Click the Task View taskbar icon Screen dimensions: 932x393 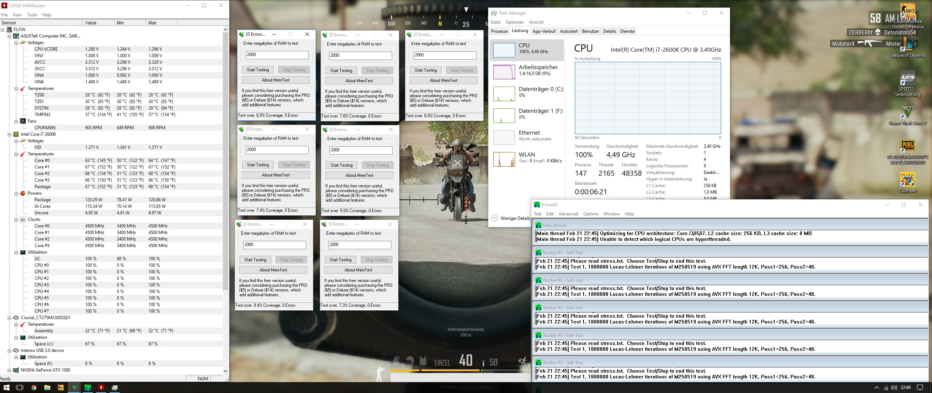[x=20, y=388]
